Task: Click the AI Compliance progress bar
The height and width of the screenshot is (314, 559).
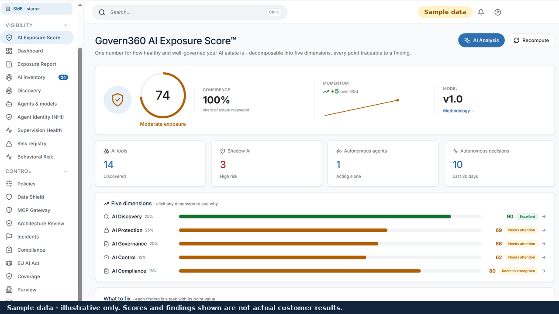Action: click(300, 271)
